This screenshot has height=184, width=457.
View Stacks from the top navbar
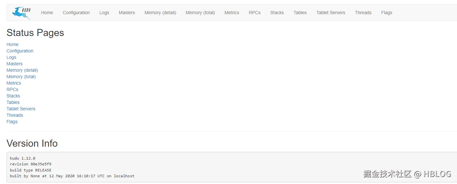277,13
